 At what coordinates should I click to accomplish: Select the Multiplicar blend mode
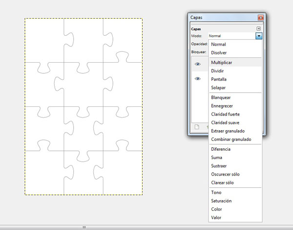click(235, 63)
